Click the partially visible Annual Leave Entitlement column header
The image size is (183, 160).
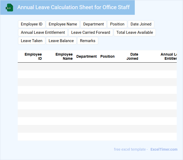pos(169,56)
